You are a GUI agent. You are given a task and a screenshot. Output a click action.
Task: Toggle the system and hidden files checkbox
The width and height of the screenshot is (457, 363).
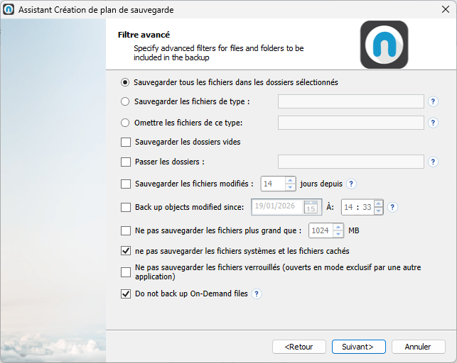[x=126, y=251]
